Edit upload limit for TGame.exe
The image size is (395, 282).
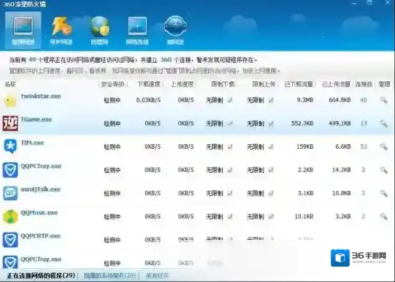click(271, 123)
